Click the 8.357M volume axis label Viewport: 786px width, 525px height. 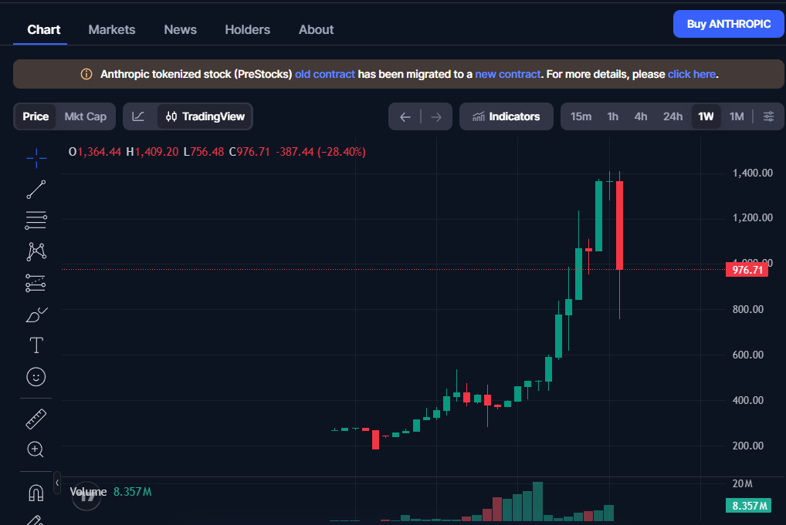pos(749,506)
